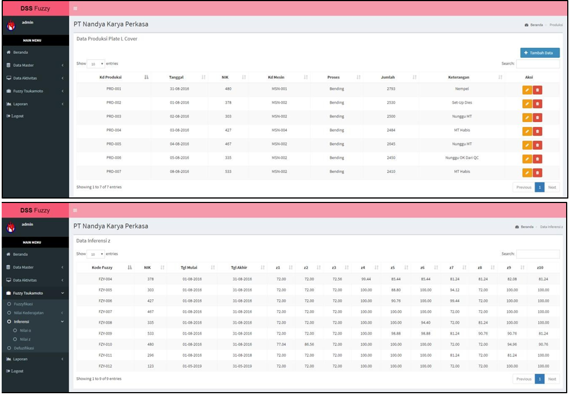
Task: Sort inference table by Kode Fuzzy
Action: coord(105,268)
